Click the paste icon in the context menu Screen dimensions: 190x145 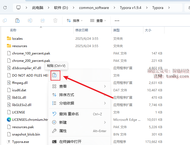coord(54,76)
